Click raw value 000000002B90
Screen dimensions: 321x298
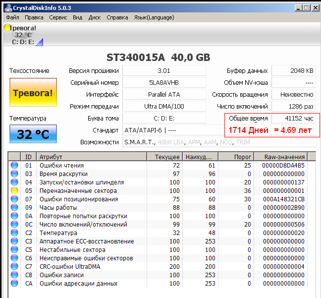pyautogui.click(x=284, y=208)
